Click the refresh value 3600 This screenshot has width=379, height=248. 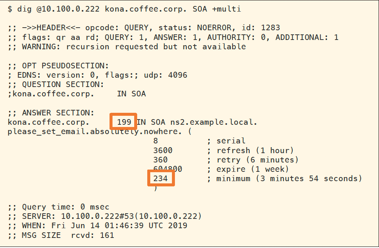[x=163, y=150]
